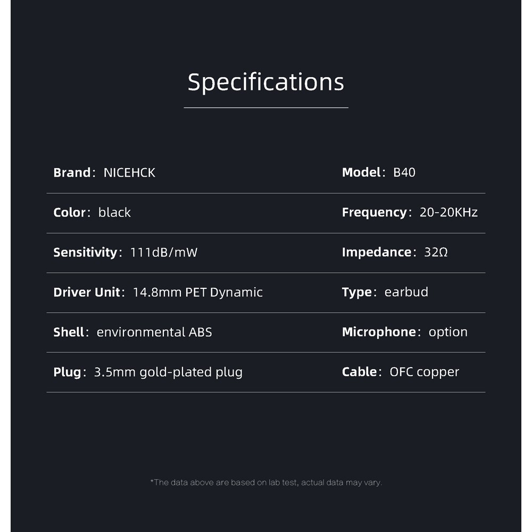Select the 3.5mm gold-plated plug text
The height and width of the screenshot is (532, 532).
pos(168,372)
